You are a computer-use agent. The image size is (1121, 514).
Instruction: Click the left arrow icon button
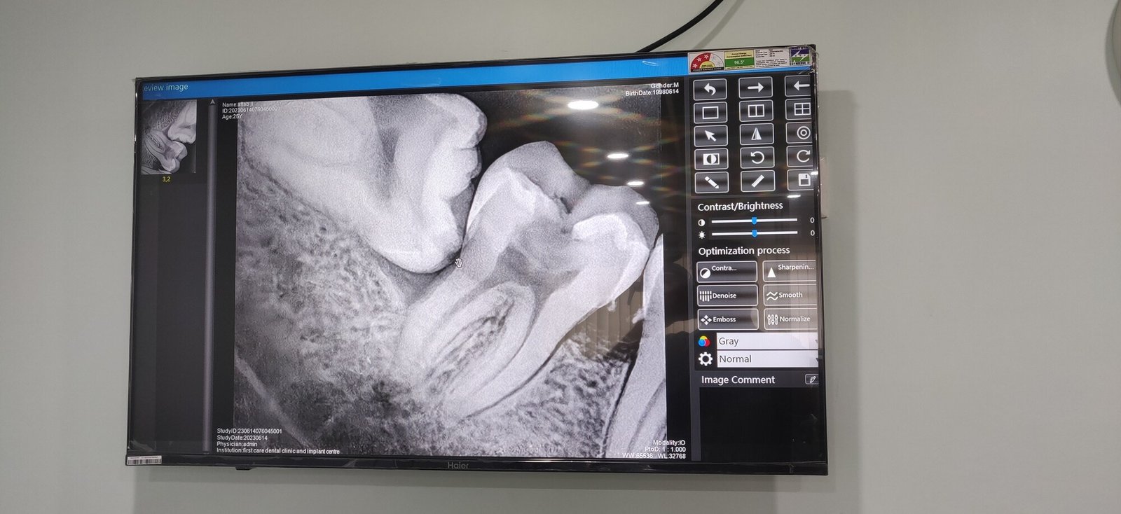click(x=799, y=86)
